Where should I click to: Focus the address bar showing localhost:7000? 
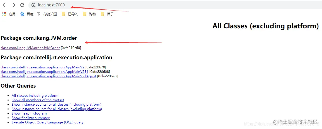click(175, 5)
